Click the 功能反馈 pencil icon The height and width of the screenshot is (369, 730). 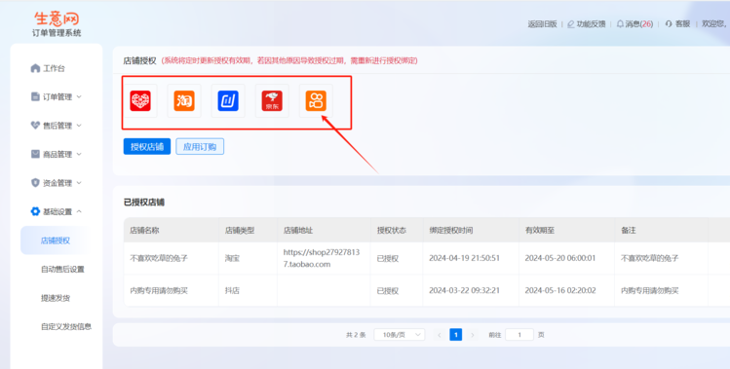(x=571, y=23)
